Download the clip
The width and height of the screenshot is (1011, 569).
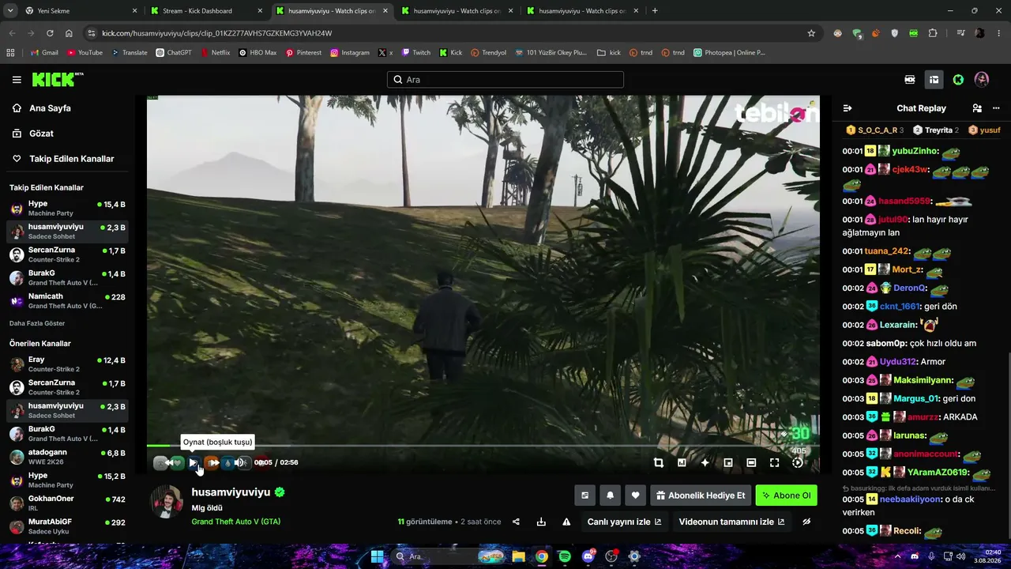click(541, 522)
